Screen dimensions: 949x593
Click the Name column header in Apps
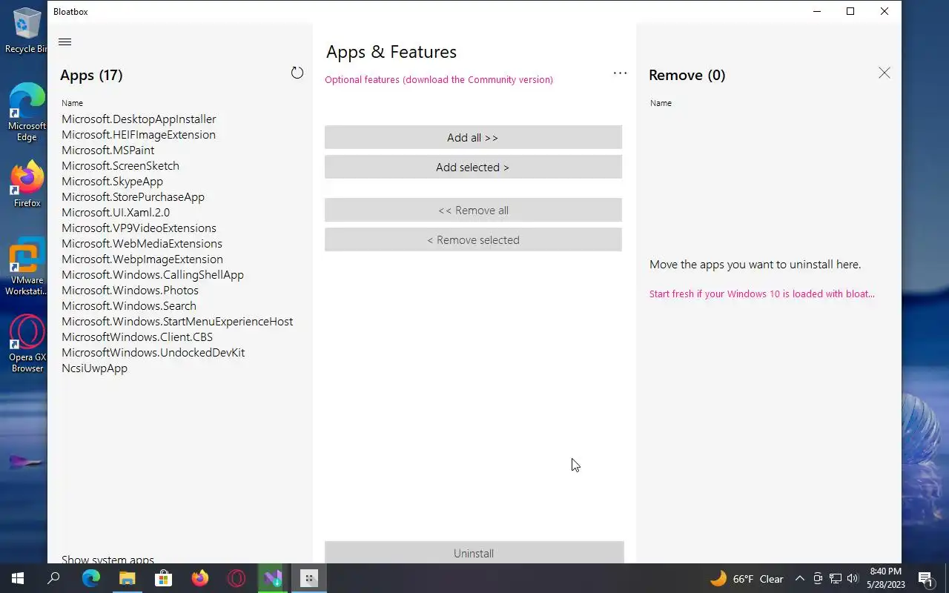72,103
